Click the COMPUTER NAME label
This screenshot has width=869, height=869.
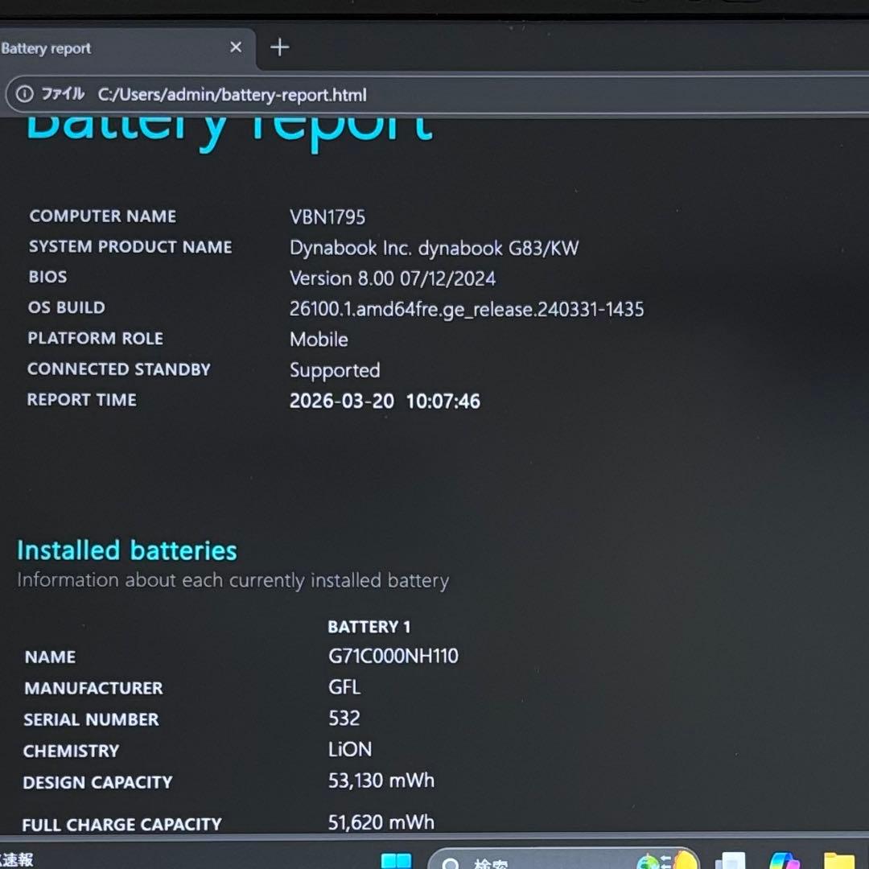pos(103,216)
